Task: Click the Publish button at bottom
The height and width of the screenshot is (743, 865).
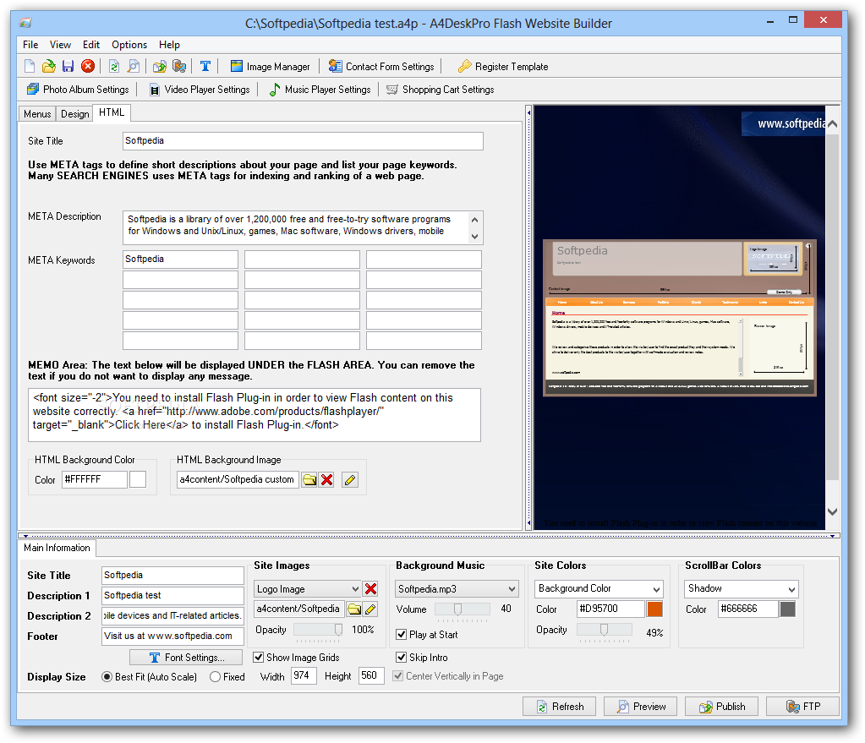Action: click(721, 707)
